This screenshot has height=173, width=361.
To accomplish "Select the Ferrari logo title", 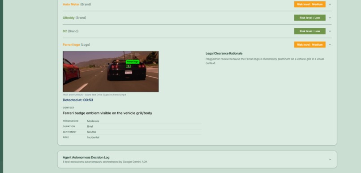I will (71, 45).
